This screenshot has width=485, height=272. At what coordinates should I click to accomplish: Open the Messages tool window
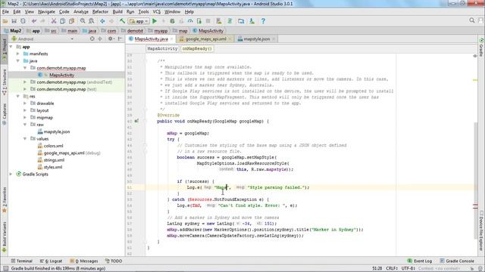coord(84,261)
